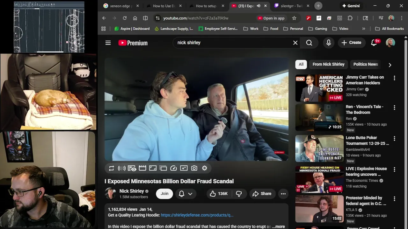Expand the notification bell preferences dropdown

(186, 194)
